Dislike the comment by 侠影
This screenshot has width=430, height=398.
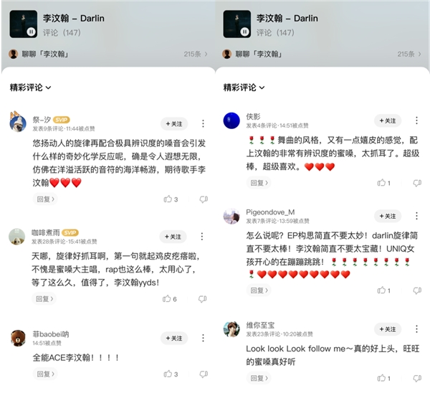(417, 183)
